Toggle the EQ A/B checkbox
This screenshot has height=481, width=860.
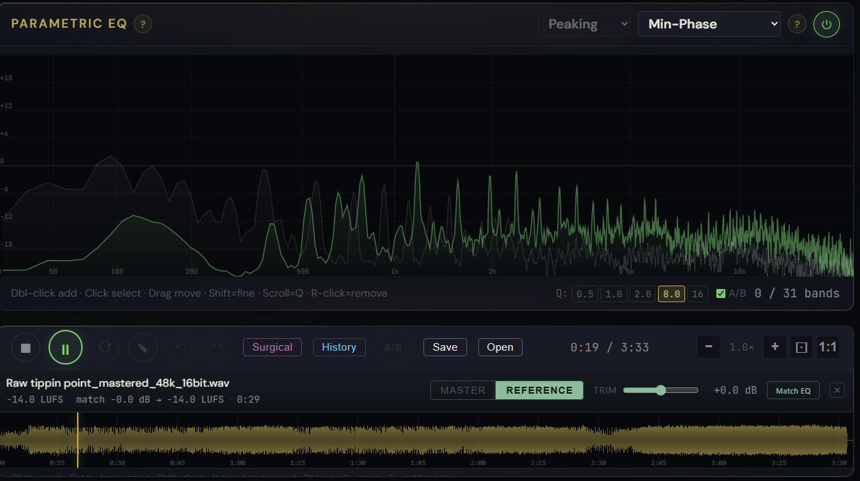720,293
